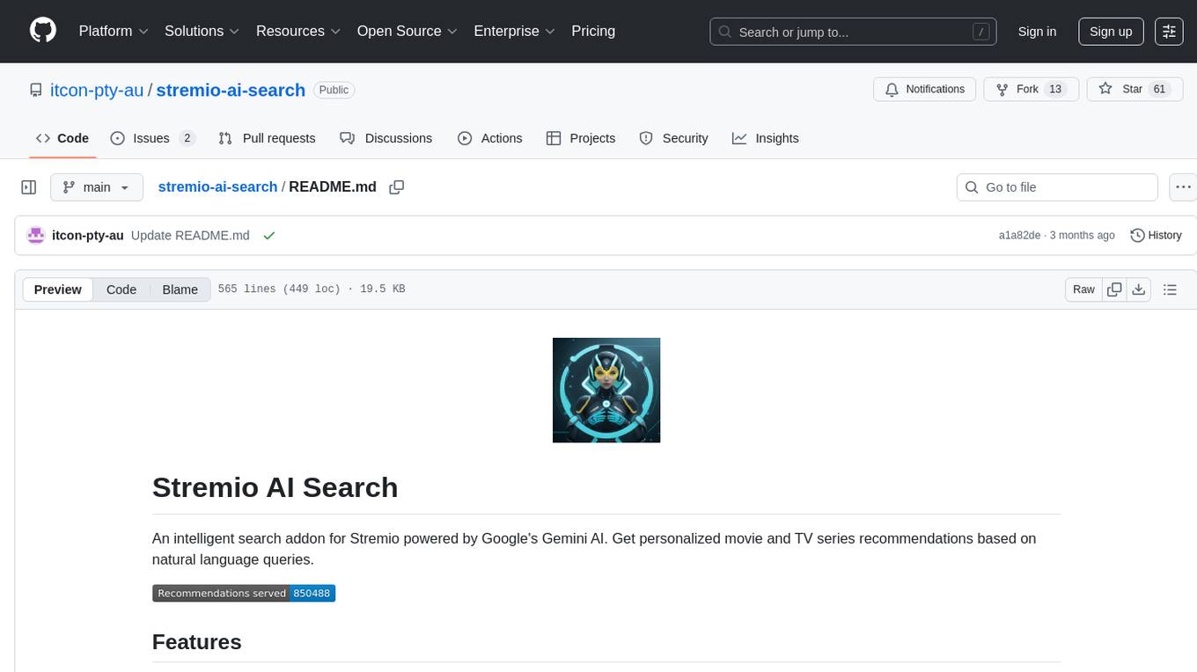Switch to the Discussions tab
This screenshot has height=672, width=1197.
click(386, 138)
